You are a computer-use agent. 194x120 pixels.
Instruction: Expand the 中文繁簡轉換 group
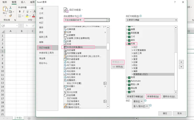[x=132, y=50]
